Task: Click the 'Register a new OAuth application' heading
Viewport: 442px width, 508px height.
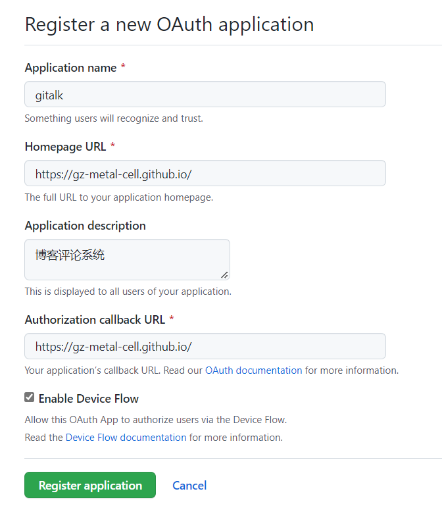Action: coord(169,24)
